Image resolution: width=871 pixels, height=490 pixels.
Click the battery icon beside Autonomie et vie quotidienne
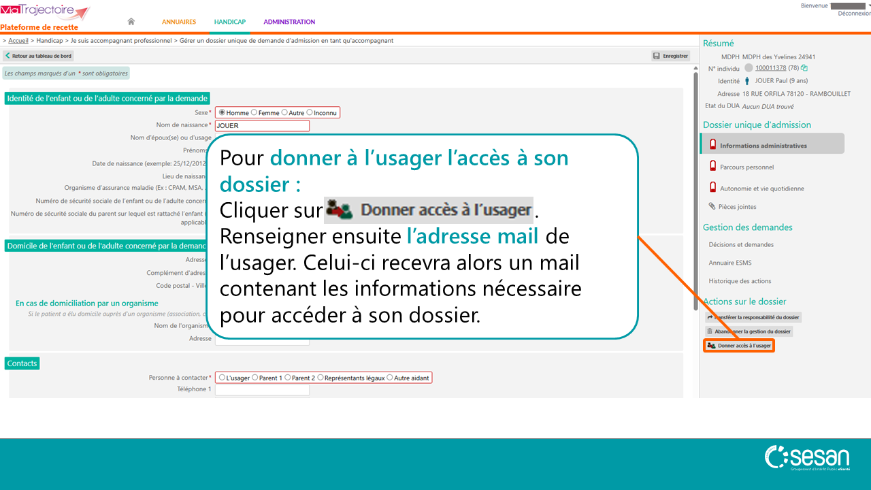712,189
